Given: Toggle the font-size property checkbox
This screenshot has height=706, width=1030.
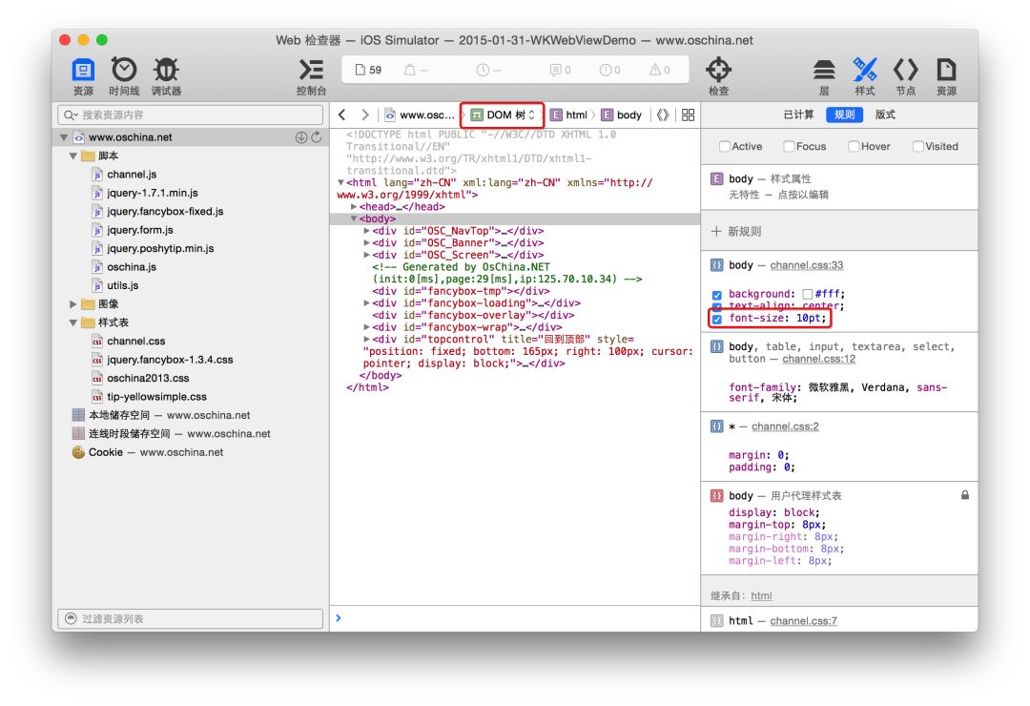Looking at the screenshot, I should 716,319.
